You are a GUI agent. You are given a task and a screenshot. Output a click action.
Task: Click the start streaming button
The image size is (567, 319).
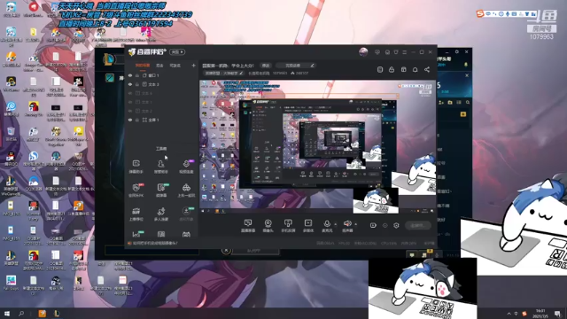point(418,225)
